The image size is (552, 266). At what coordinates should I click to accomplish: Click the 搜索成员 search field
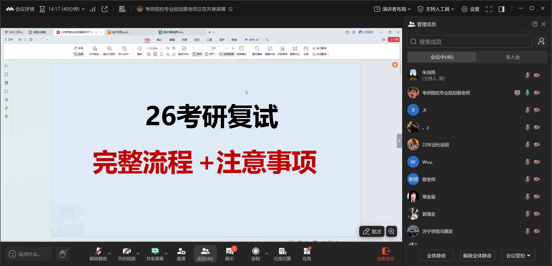coord(469,42)
